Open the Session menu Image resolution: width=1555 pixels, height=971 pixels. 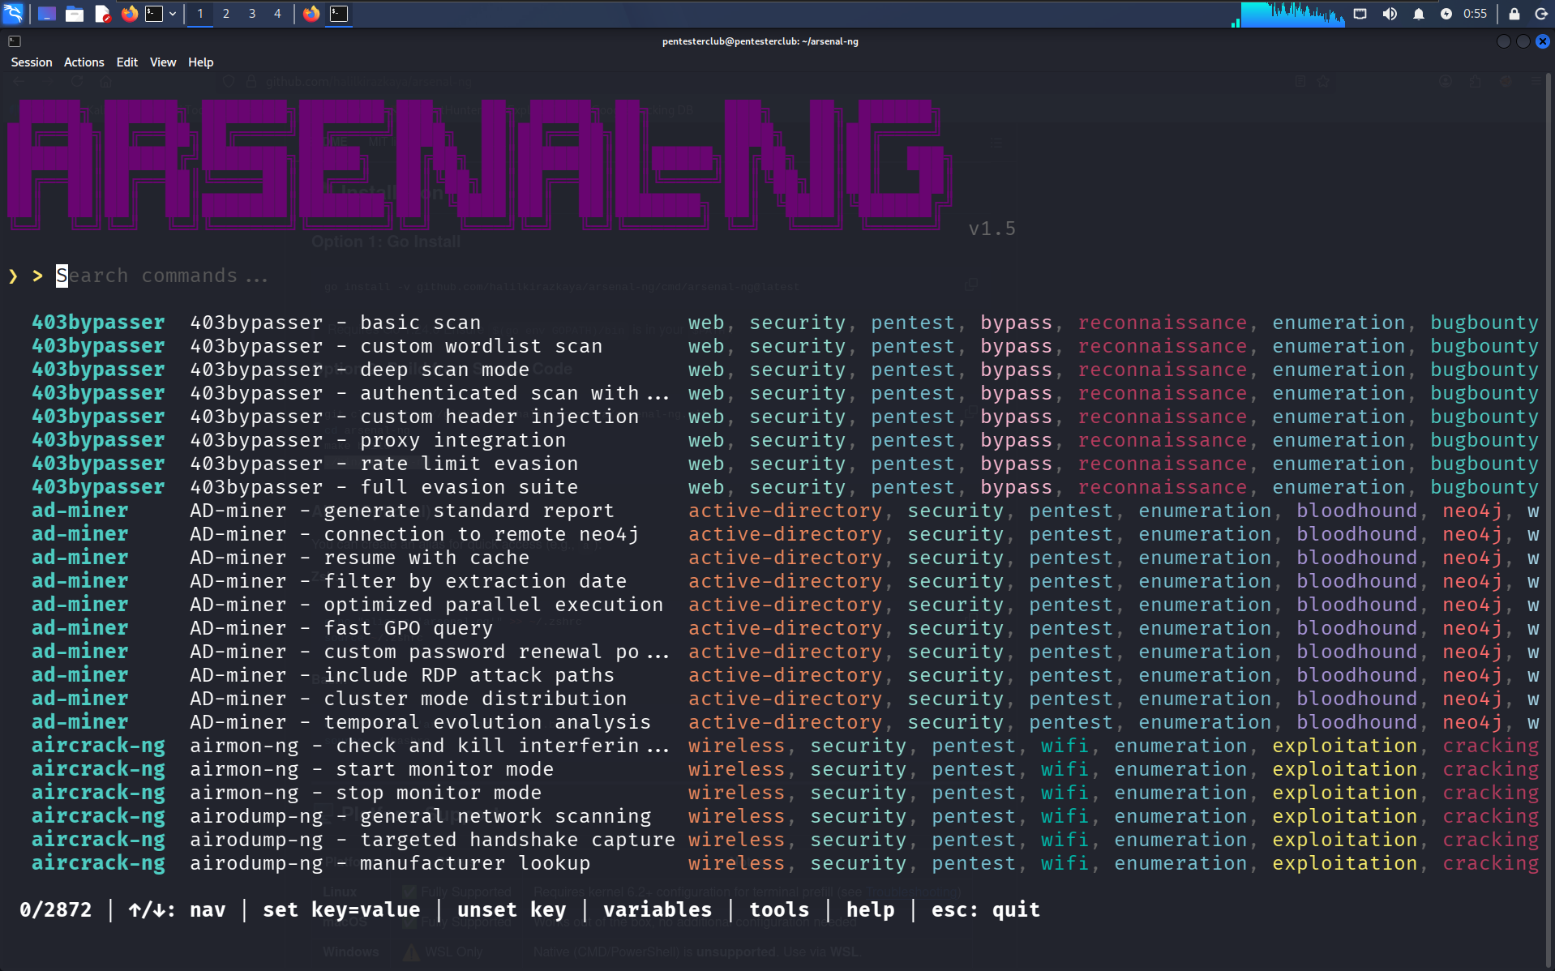tap(32, 62)
